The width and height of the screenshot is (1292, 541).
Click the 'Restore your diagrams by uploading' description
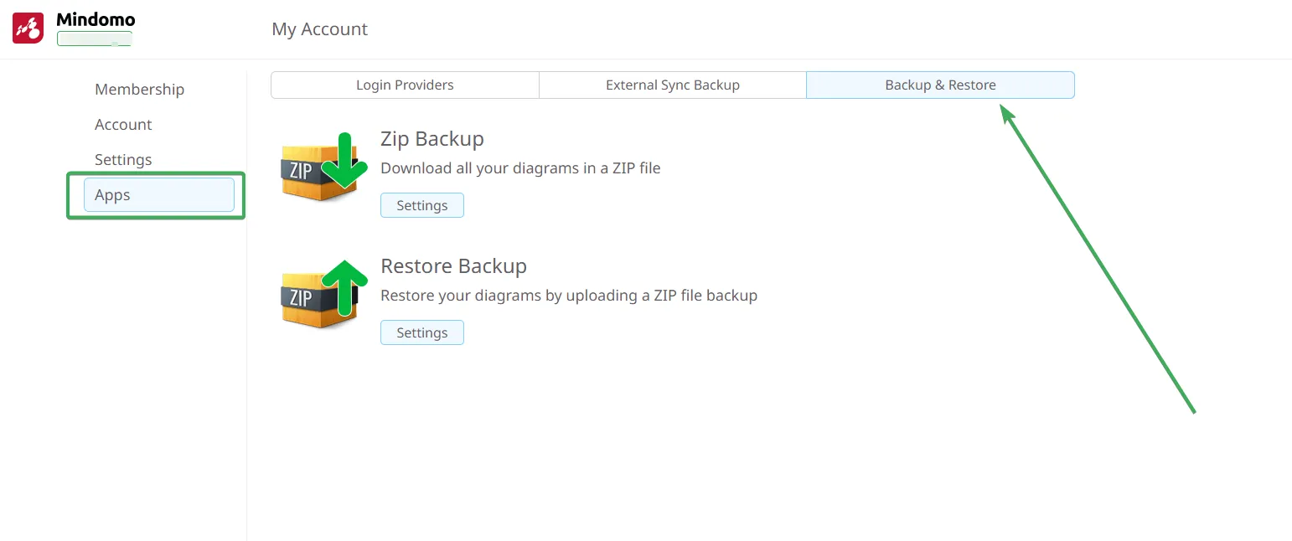[x=569, y=296]
